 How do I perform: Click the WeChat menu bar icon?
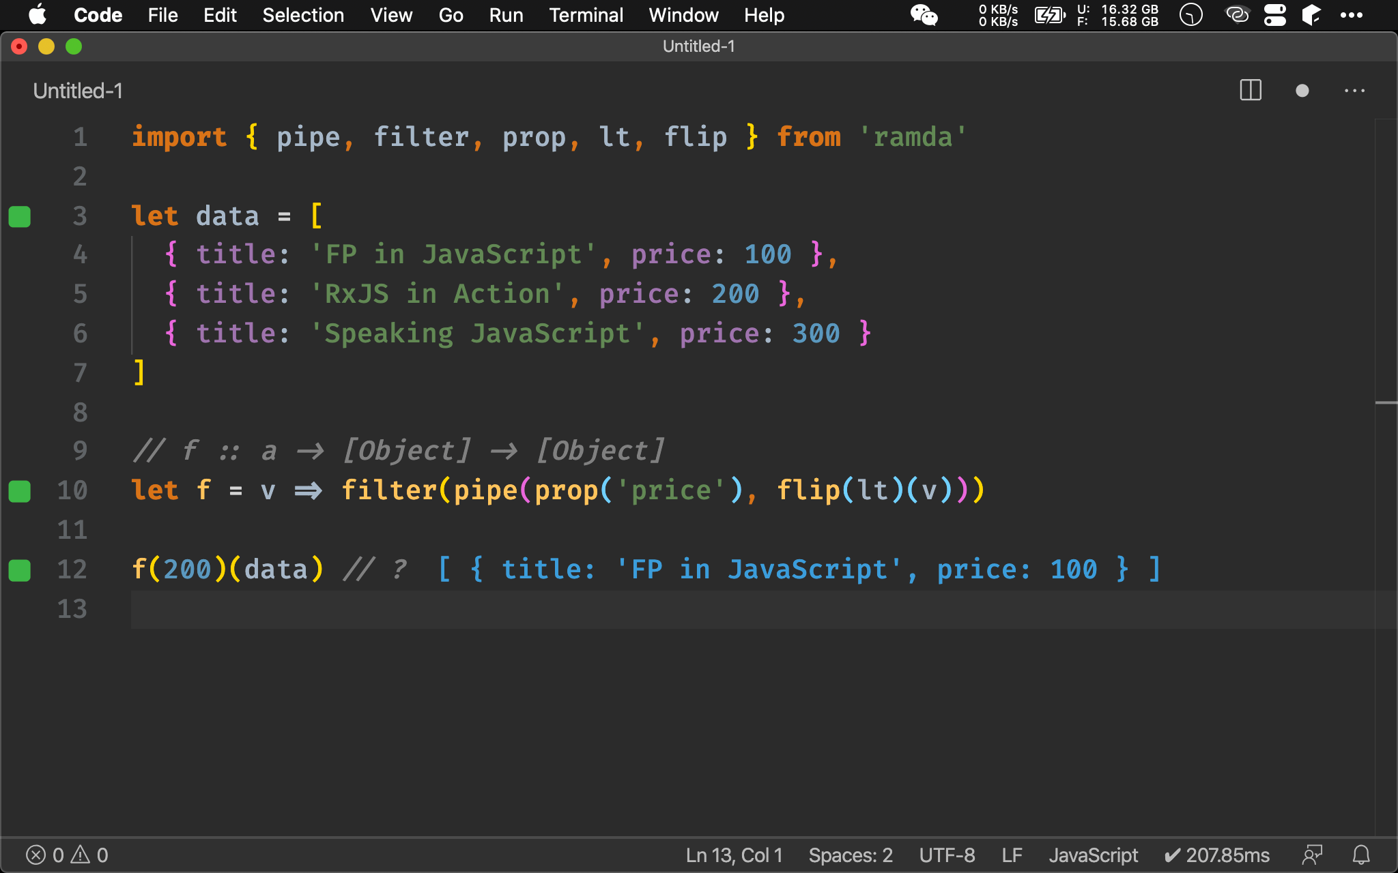pos(924,15)
